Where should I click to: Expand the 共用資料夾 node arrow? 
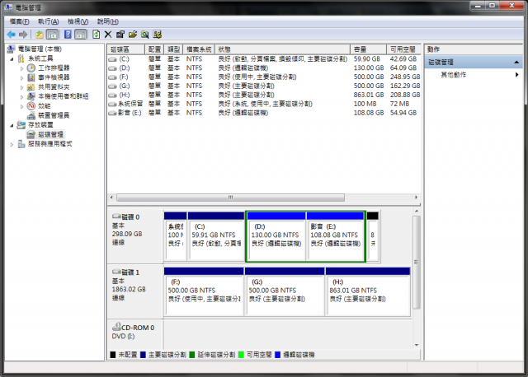tap(22, 87)
